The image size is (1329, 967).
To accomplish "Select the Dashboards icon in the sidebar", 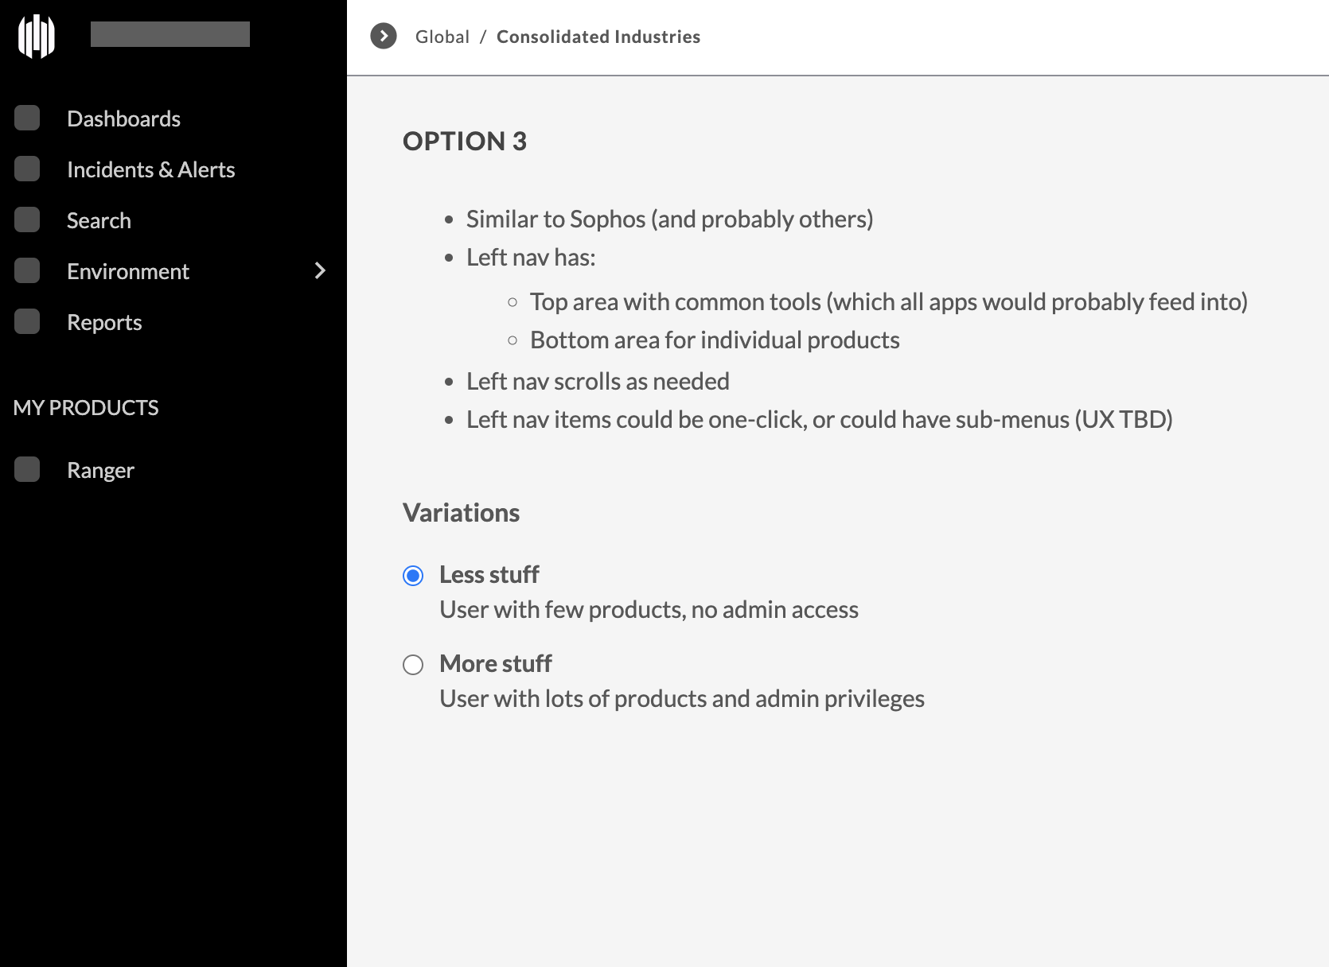I will 27,118.
